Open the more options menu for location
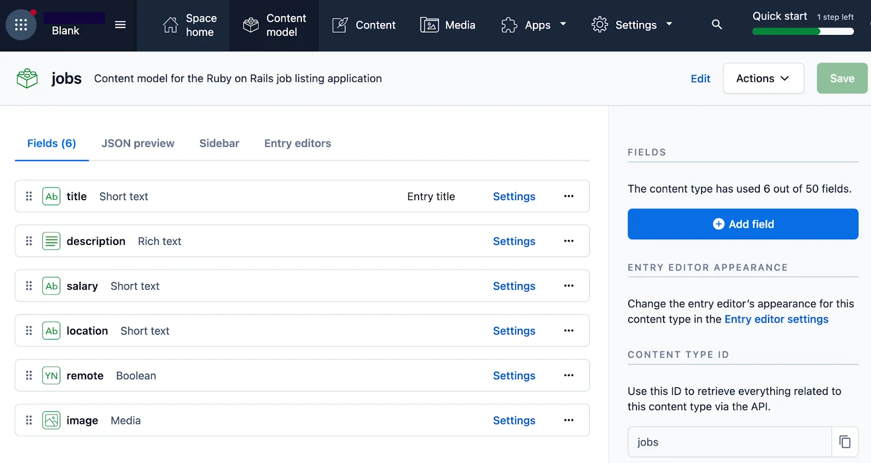Image resolution: width=871 pixels, height=463 pixels. [569, 331]
